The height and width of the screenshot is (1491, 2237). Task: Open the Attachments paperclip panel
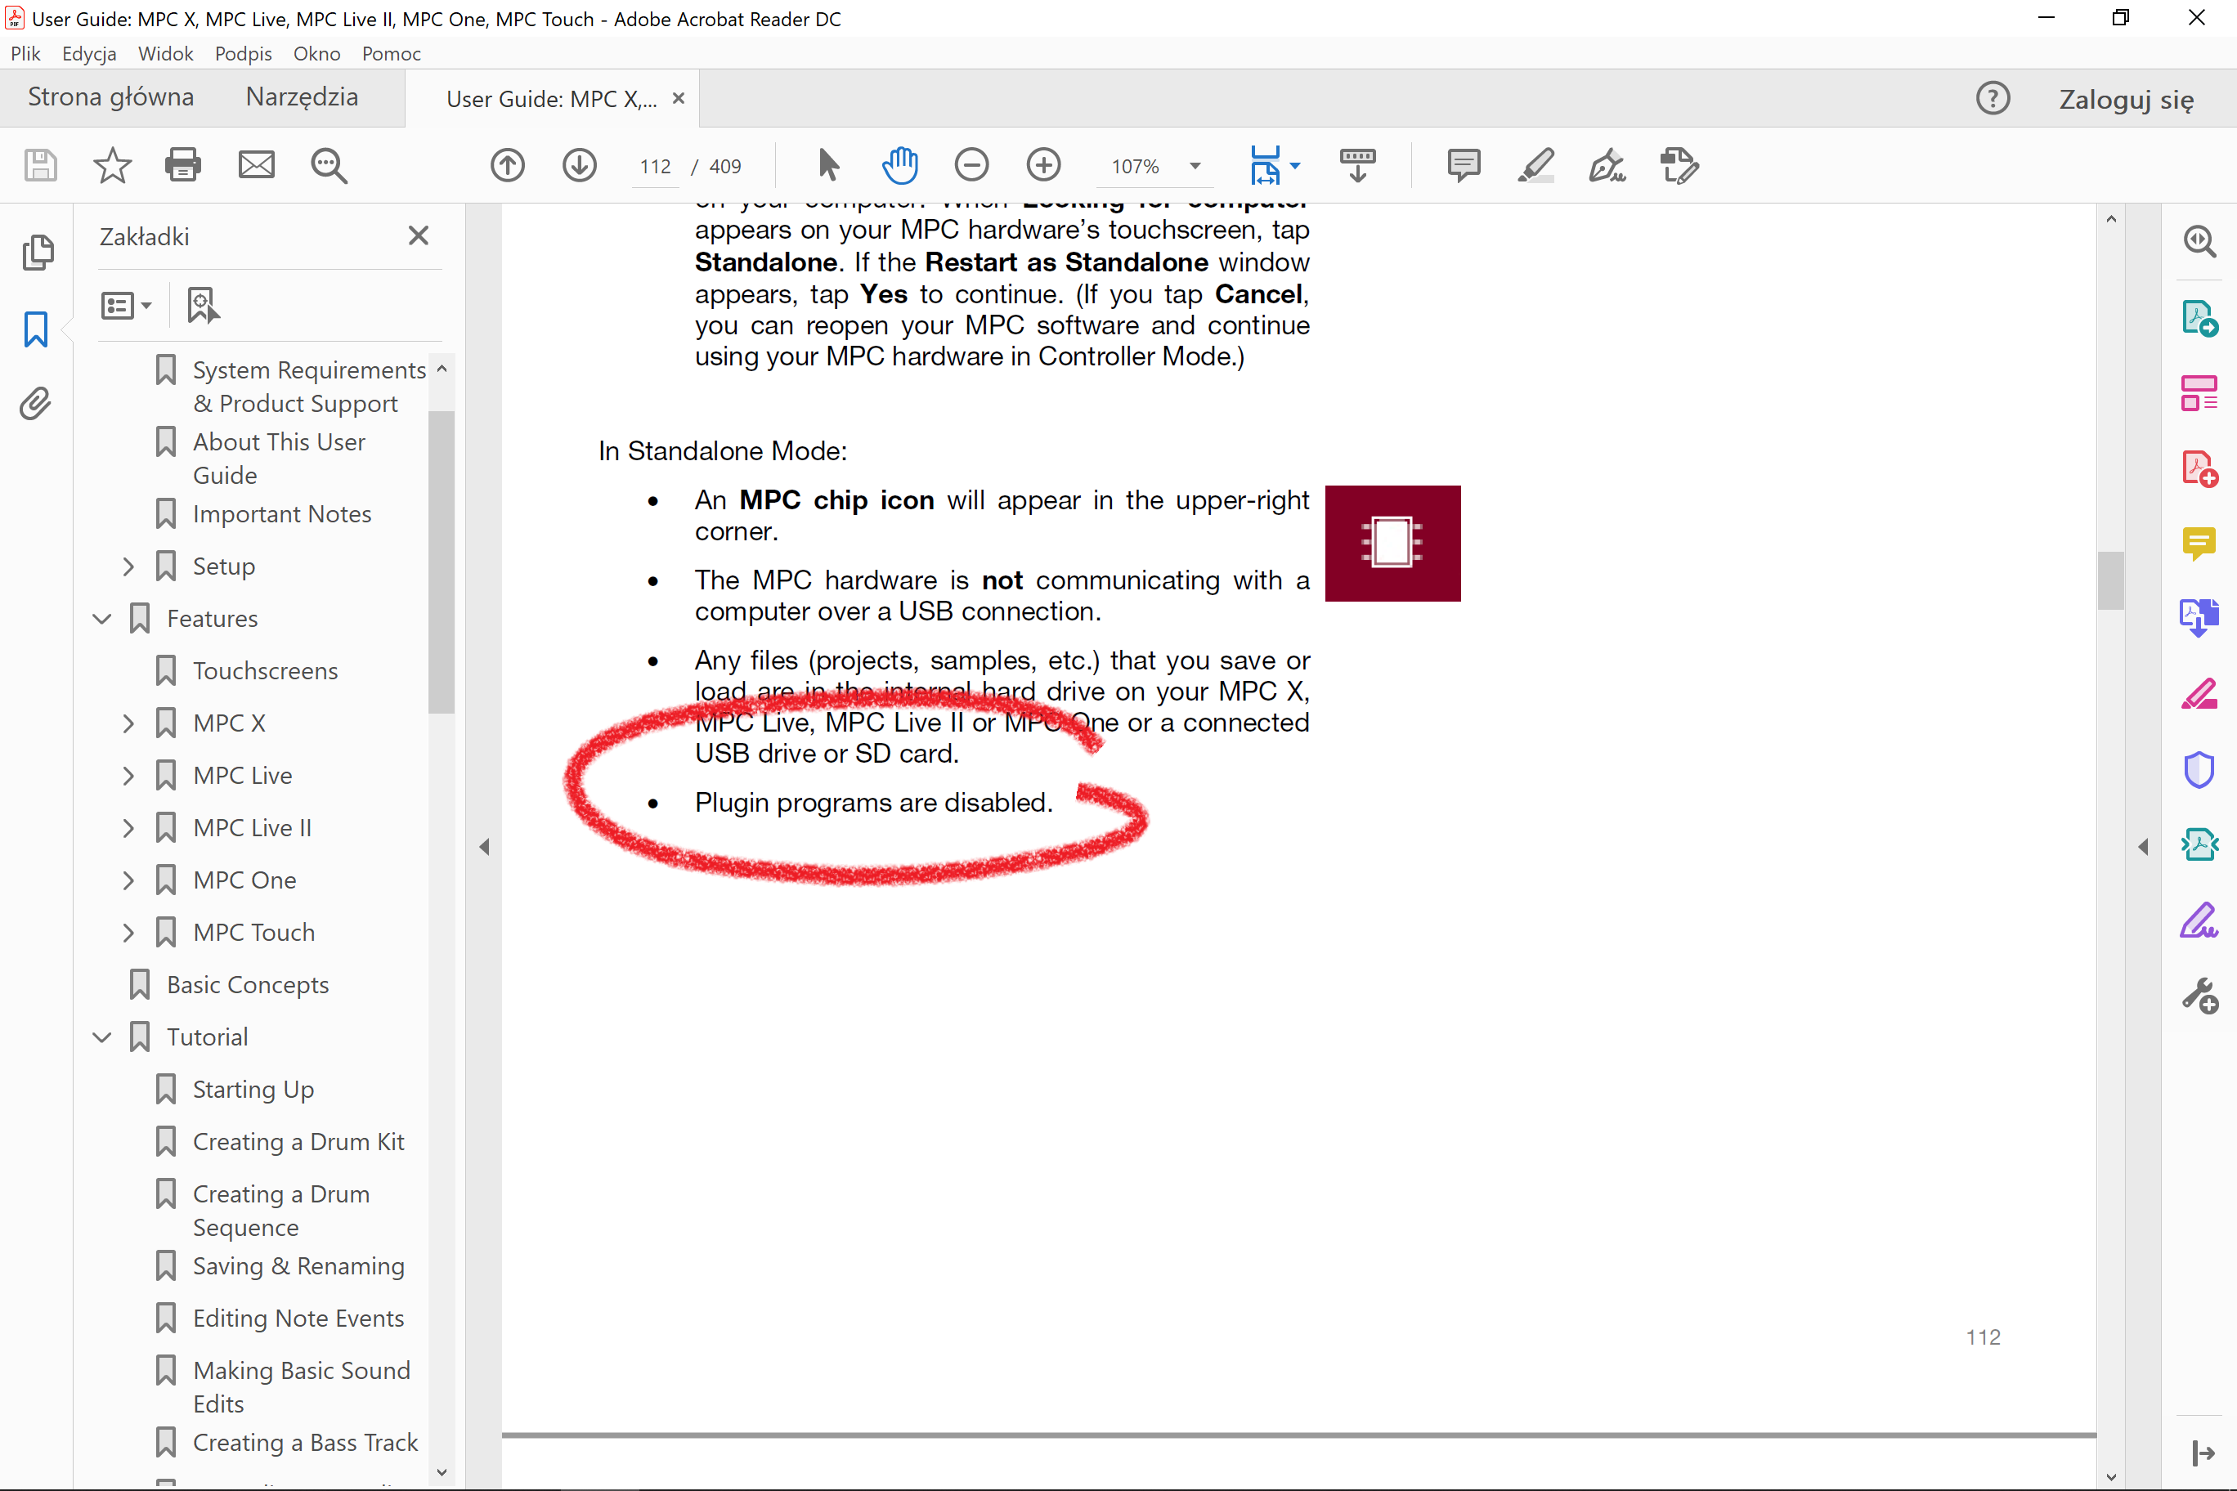coord(36,404)
